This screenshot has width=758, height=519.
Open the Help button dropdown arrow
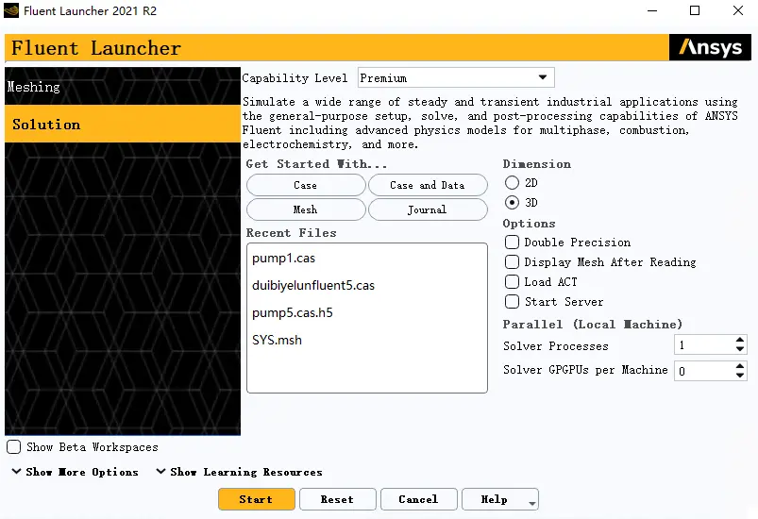tap(532, 503)
